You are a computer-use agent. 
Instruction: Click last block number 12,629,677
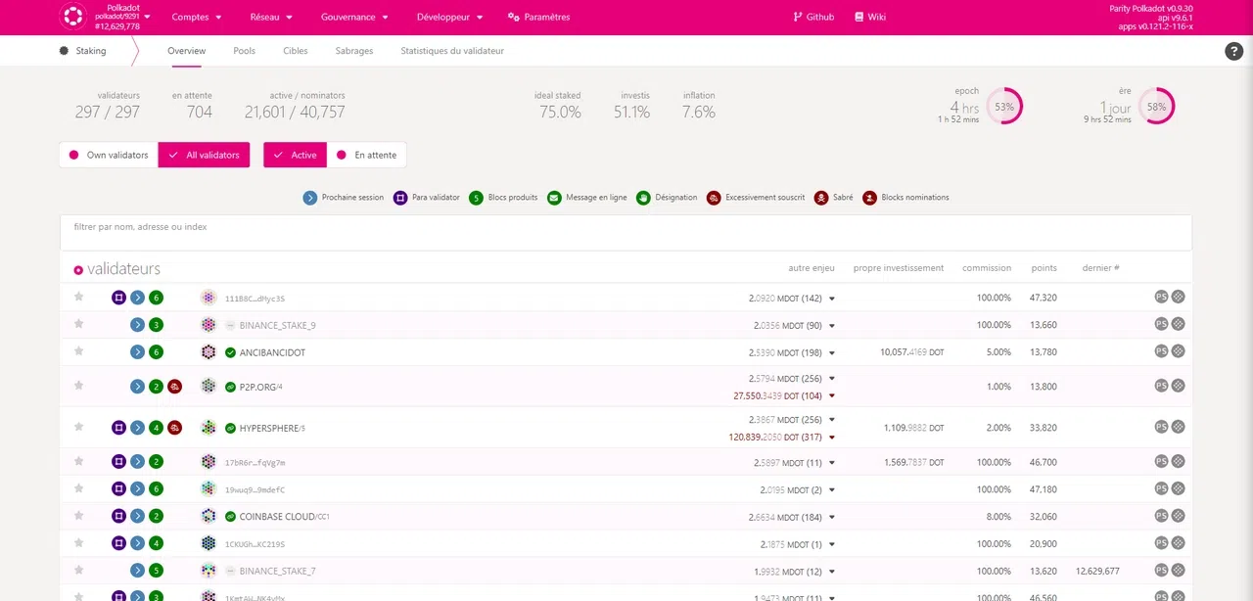[1097, 571]
